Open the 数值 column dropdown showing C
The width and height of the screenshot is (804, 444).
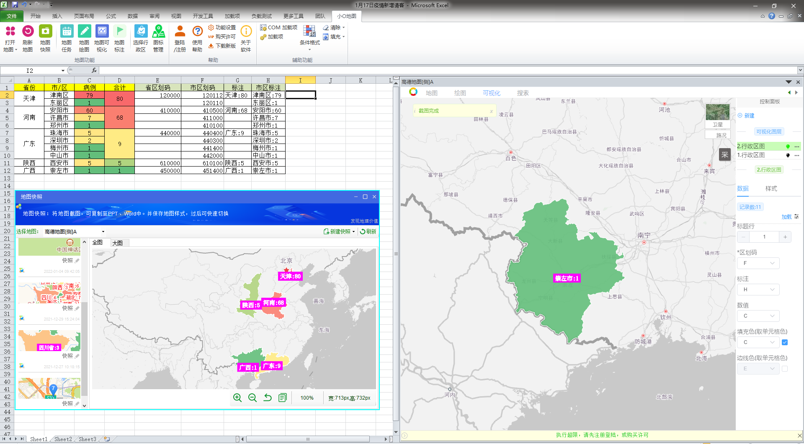[x=758, y=316]
